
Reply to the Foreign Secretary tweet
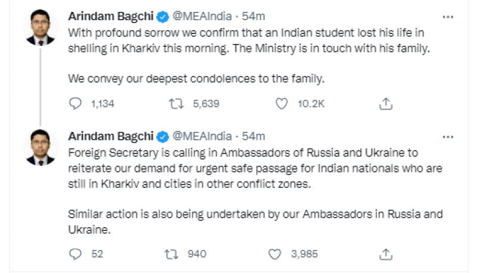coord(75,254)
